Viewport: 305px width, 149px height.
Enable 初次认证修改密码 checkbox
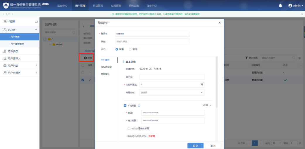tap(129, 128)
